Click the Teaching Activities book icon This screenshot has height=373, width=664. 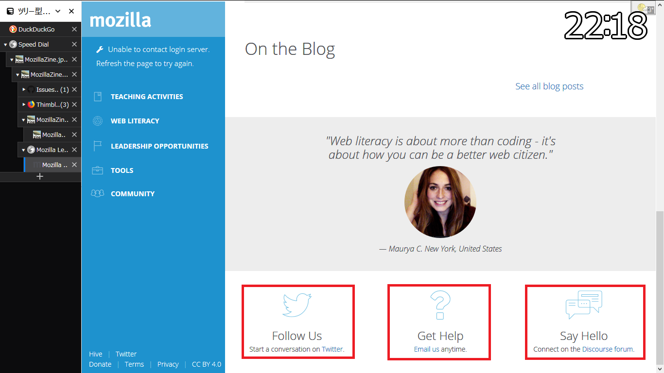(98, 97)
